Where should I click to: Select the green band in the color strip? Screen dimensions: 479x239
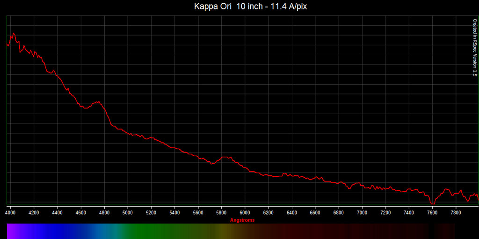[140, 231]
